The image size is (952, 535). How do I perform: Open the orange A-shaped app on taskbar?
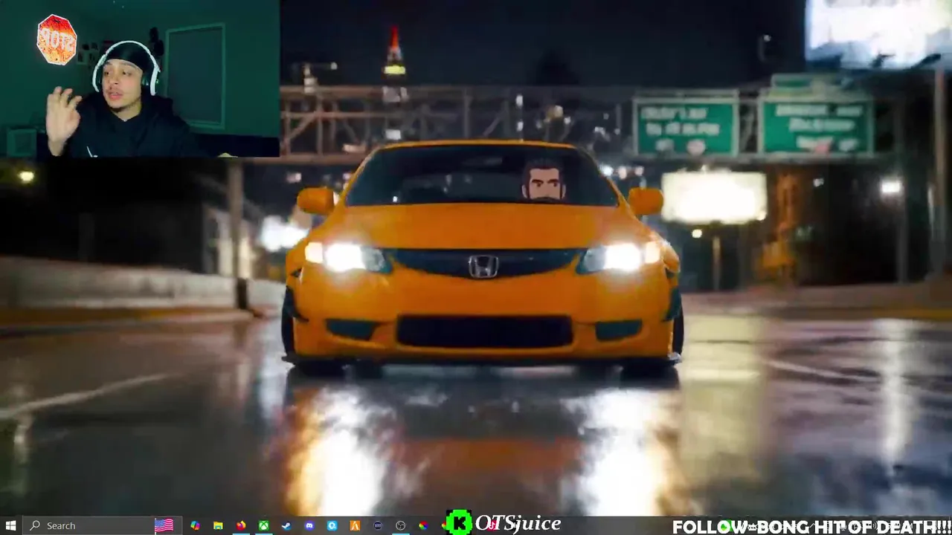(x=355, y=525)
